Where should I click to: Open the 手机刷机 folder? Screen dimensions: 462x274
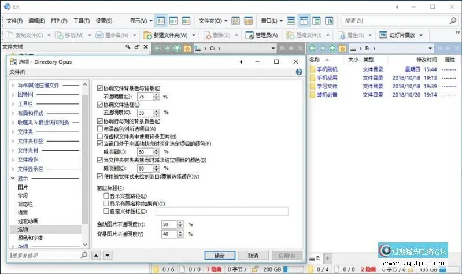[x=327, y=69]
